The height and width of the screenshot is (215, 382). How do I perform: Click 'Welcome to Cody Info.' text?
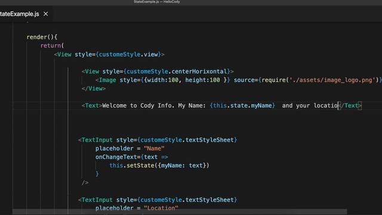coord(138,106)
